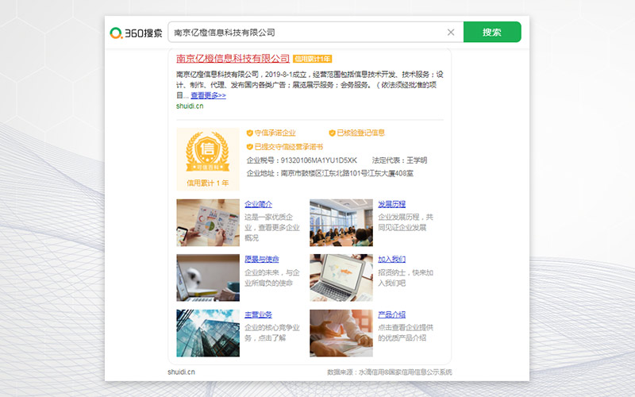Click the 企业简介 description text
The width and height of the screenshot is (635, 397).
(x=272, y=228)
